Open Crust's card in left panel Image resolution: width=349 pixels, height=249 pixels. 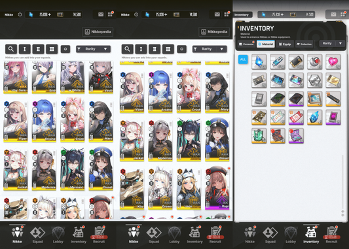point(72,121)
